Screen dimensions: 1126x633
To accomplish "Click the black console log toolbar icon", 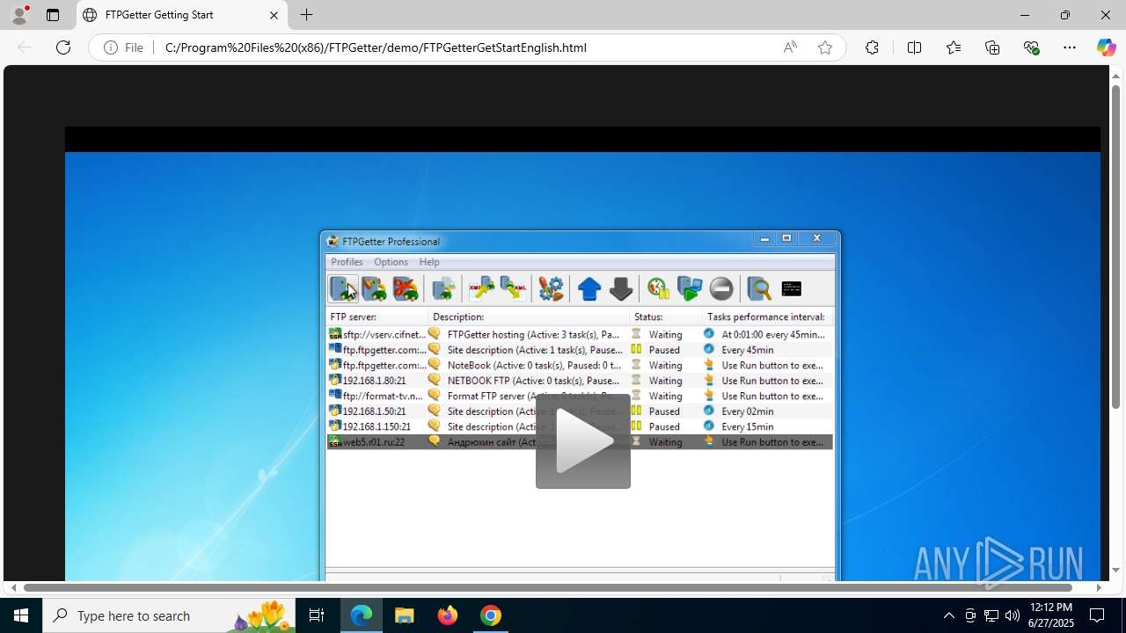I will pyautogui.click(x=791, y=288).
